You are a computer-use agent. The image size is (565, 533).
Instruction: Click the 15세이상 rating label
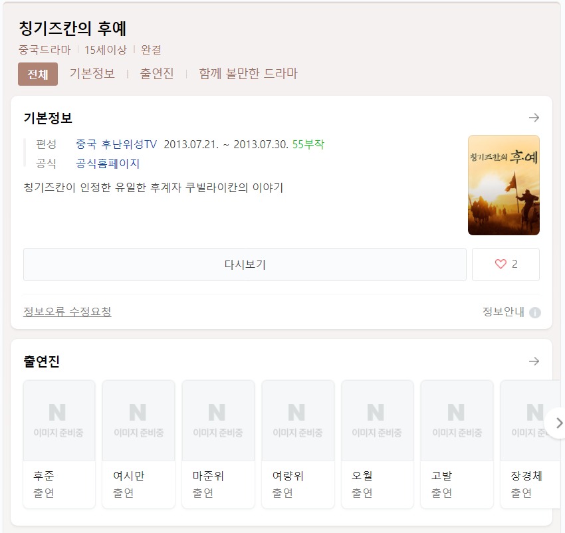106,50
